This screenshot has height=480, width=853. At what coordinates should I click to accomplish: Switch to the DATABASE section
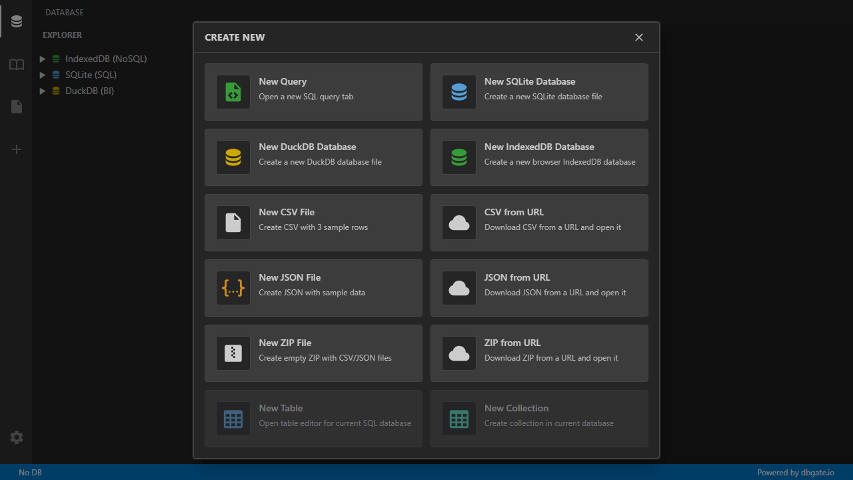point(64,12)
